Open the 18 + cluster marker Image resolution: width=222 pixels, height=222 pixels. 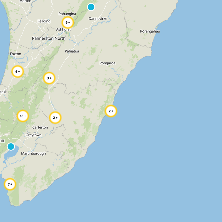(23, 116)
